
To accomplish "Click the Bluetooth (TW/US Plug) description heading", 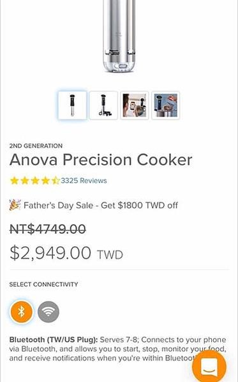I will pos(54,339).
